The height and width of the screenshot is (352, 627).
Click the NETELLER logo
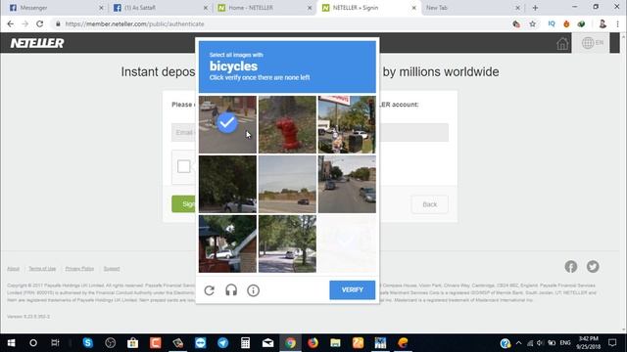pyautogui.click(x=37, y=43)
